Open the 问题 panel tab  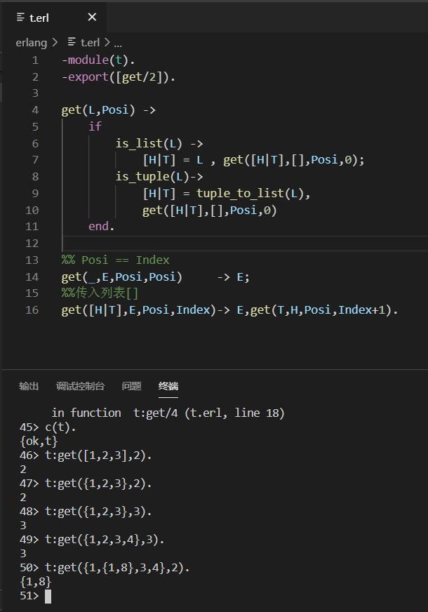[x=131, y=386]
